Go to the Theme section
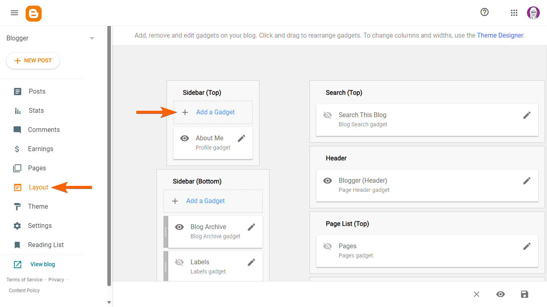547x307 pixels. click(x=38, y=207)
